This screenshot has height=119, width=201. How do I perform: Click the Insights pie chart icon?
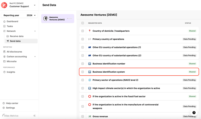coord(4,72)
